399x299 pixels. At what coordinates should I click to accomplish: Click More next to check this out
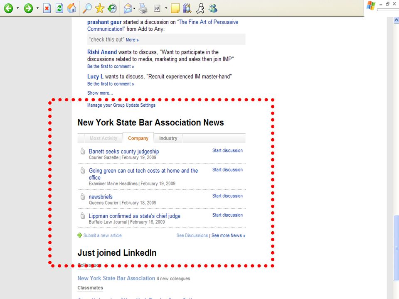132,40
